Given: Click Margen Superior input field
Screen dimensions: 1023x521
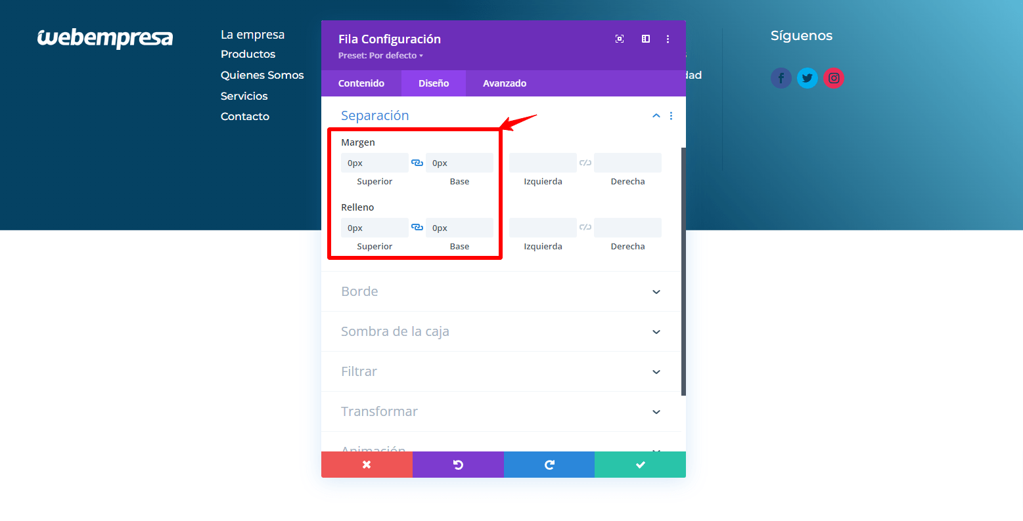Looking at the screenshot, I should [375, 163].
